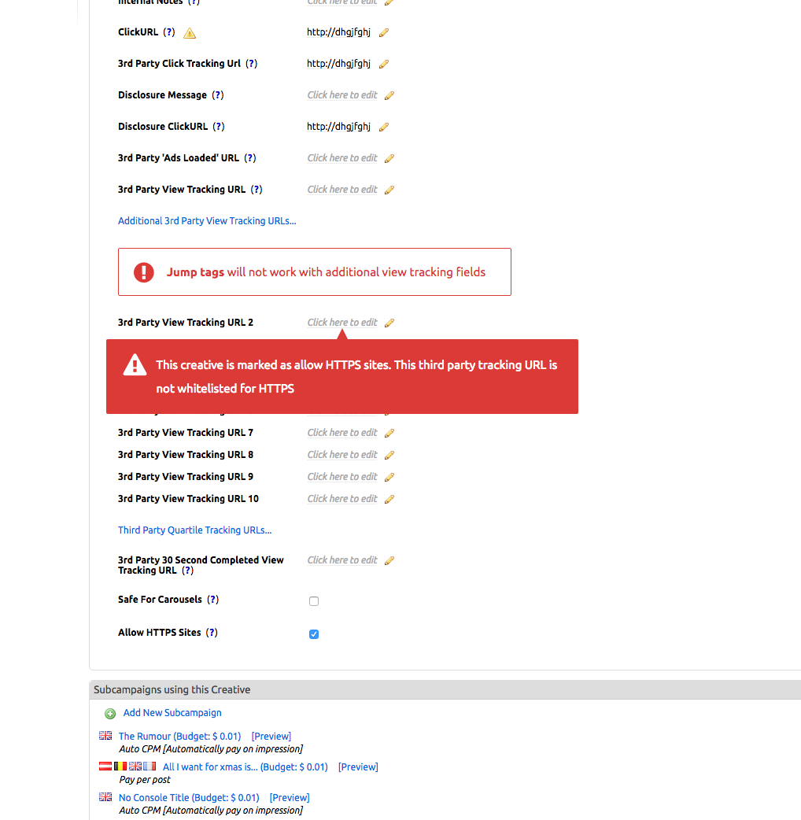Edit the 3rd Party 'Ads Loaded' URL field
Image resolution: width=801 pixels, height=820 pixels.
pos(342,158)
